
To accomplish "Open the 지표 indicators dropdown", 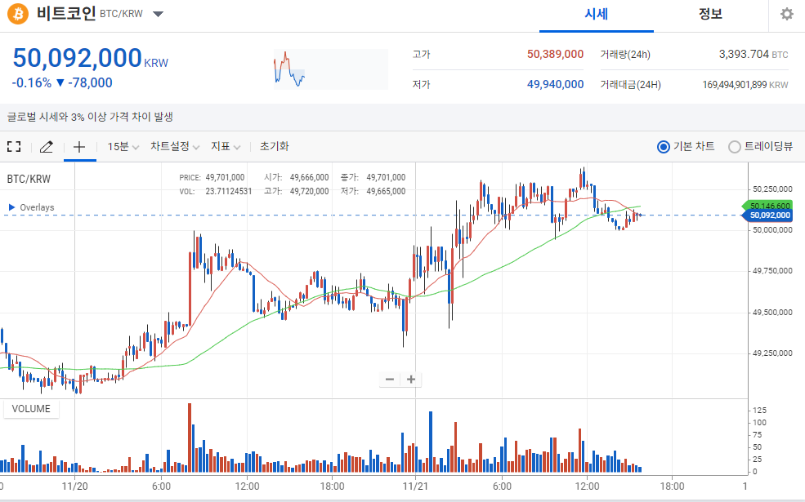I will click(x=226, y=147).
